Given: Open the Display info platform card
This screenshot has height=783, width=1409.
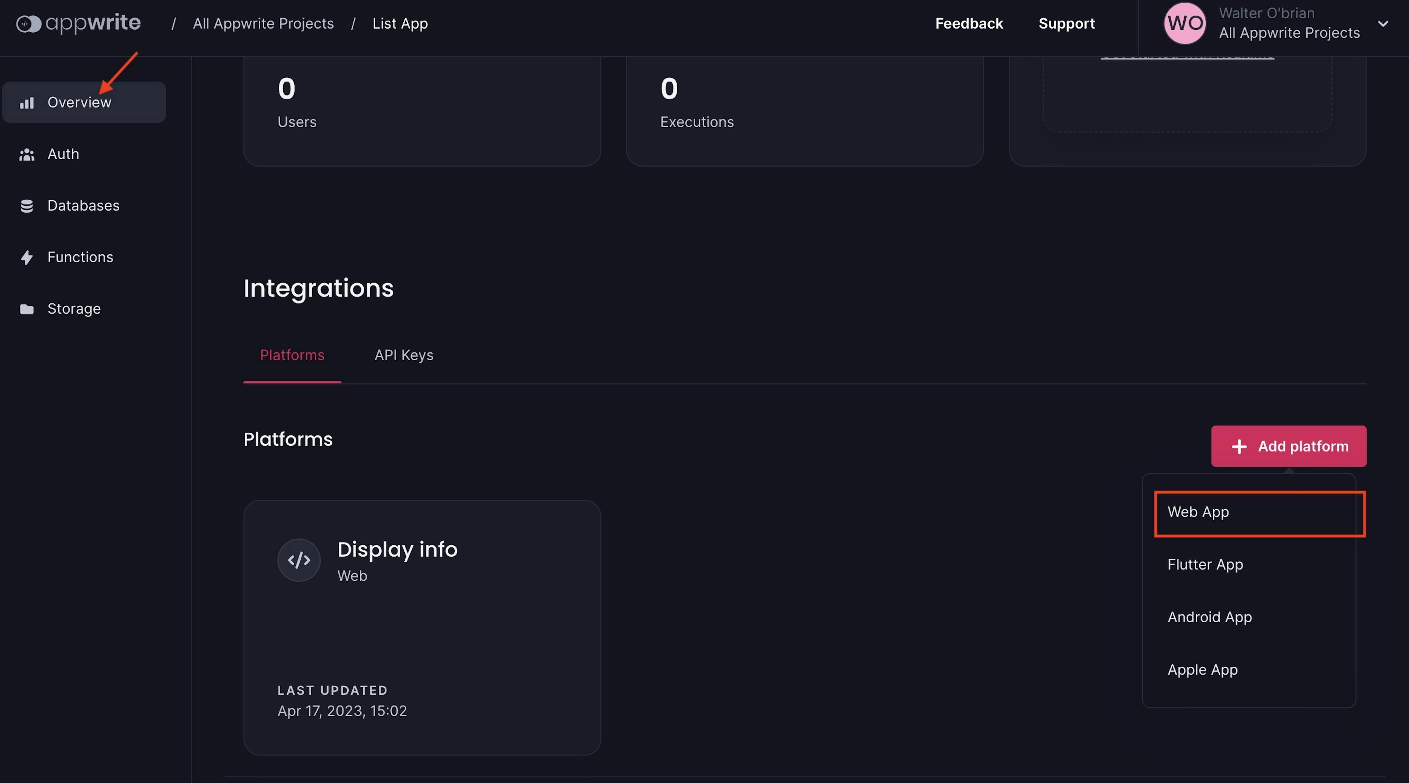Looking at the screenshot, I should click(x=422, y=628).
